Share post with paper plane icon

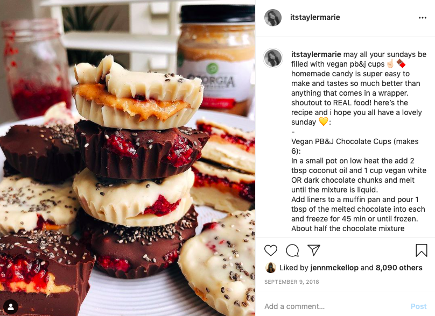[x=314, y=250]
